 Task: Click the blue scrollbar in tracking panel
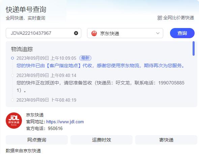pos(194,48)
